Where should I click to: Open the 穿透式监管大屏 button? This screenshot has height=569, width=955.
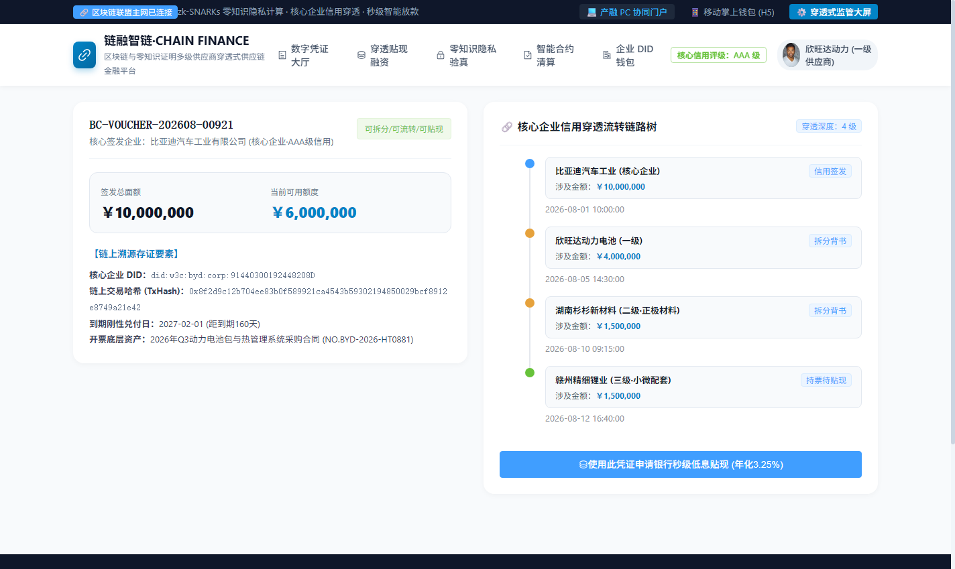[x=834, y=12]
